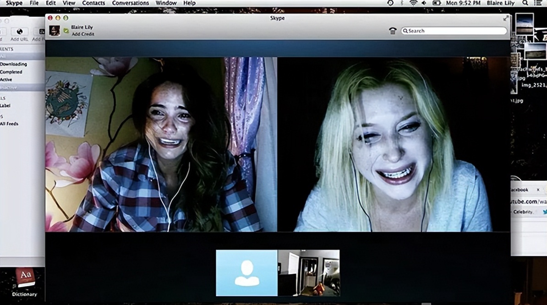Open the File menu
This screenshot has width=547, height=305.
coord(34,3)
